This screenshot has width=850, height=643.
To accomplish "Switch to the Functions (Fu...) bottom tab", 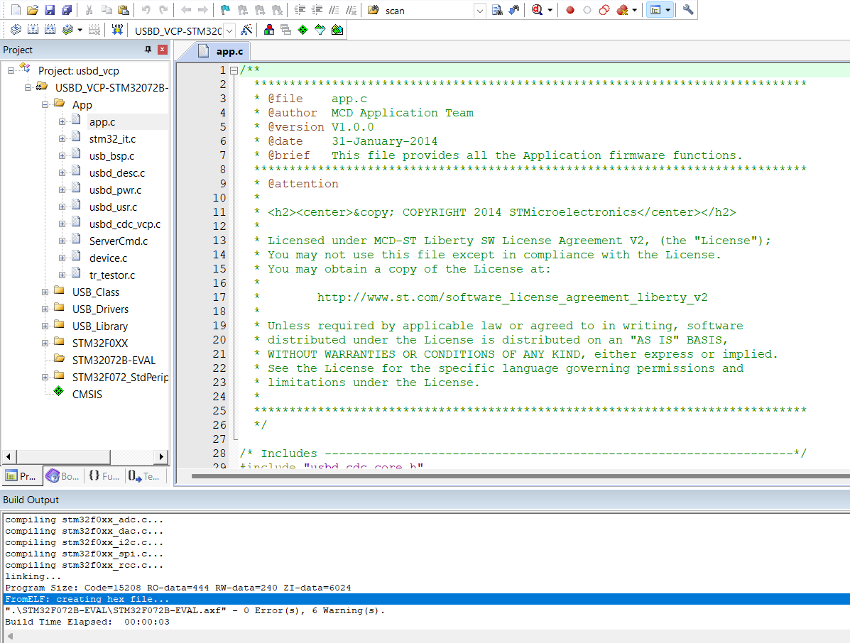I will click(x=104, y=476).
